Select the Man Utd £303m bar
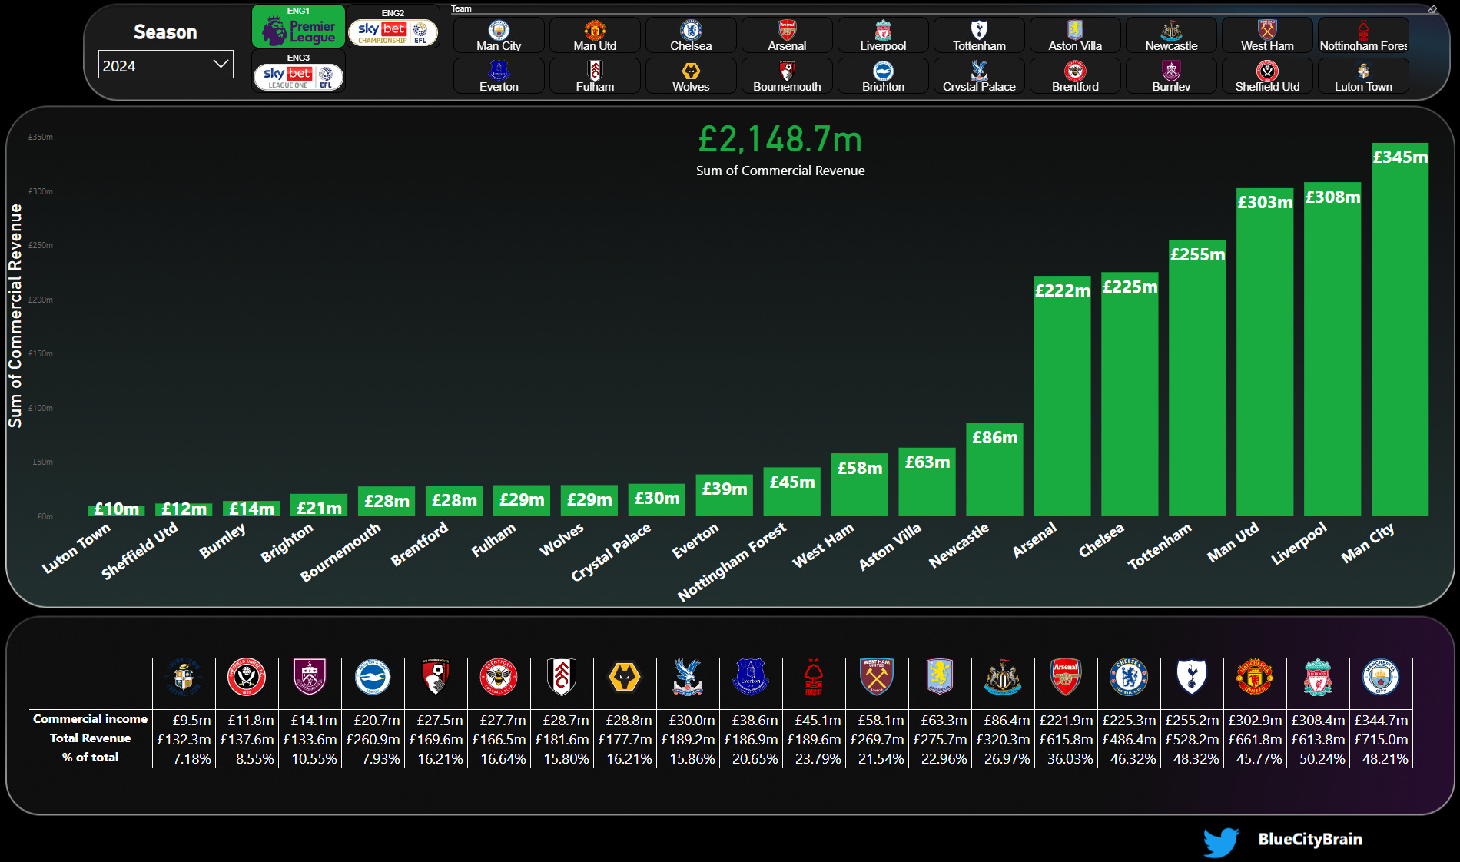This screenshot has height=862, width=1460. (1265, 352)
